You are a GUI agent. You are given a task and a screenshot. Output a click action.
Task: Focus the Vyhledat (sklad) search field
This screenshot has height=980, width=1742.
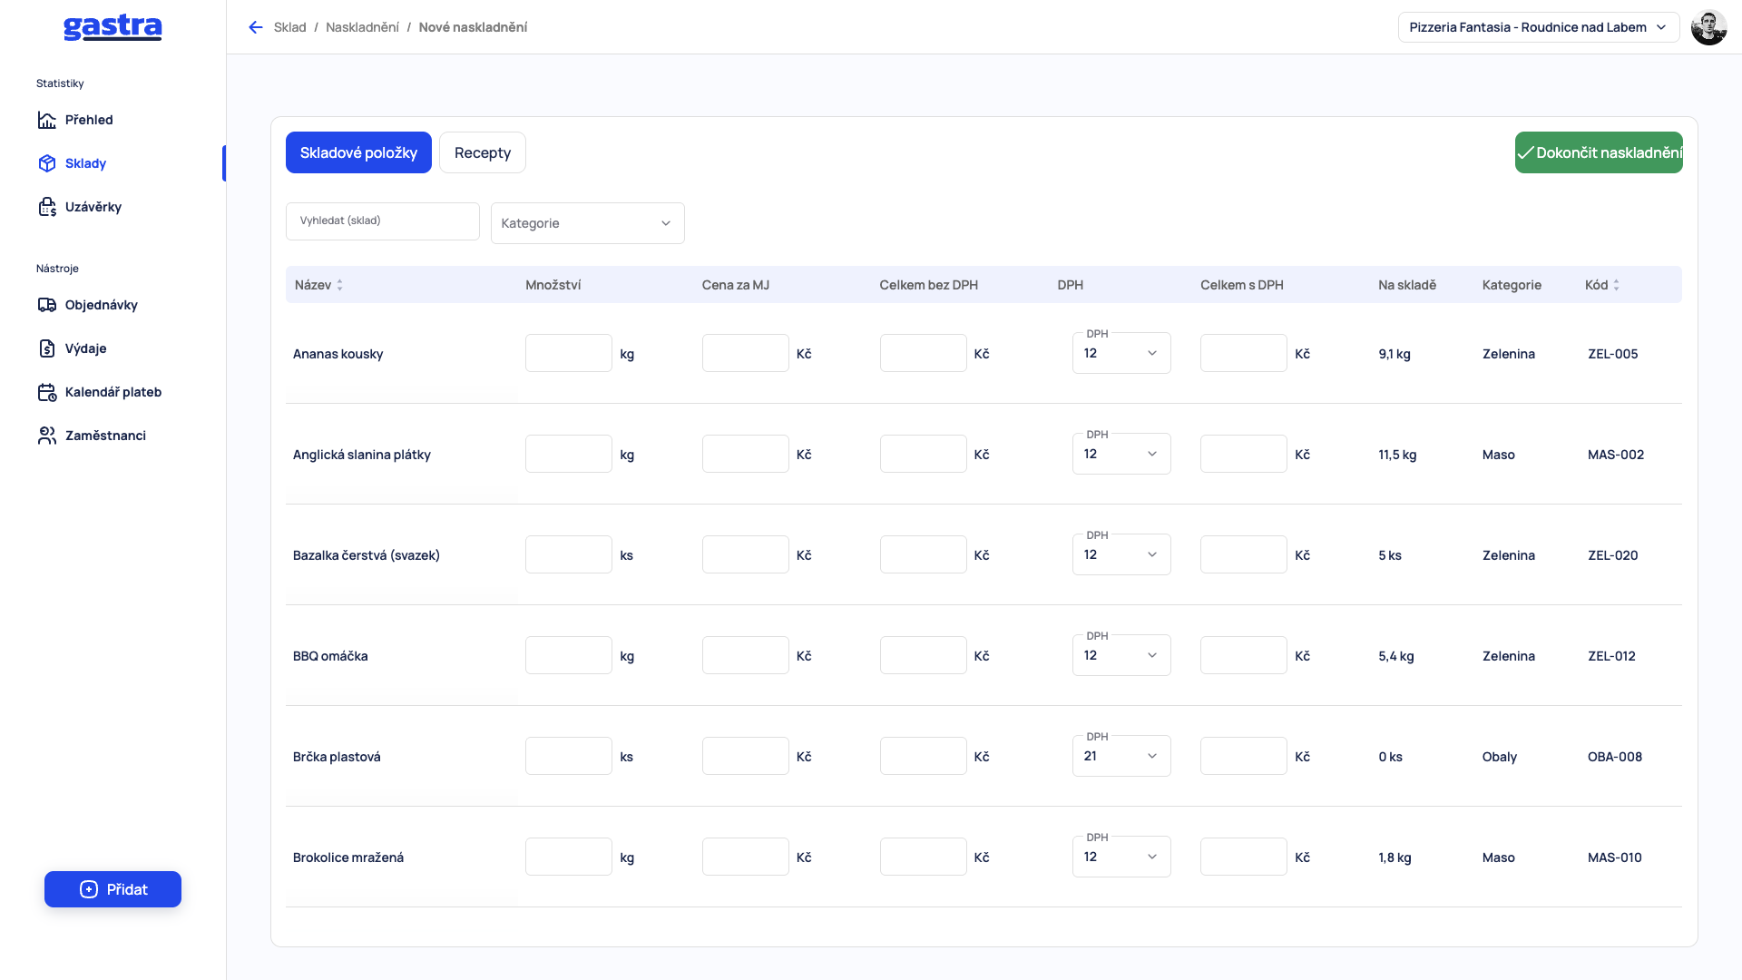[382, 221]
